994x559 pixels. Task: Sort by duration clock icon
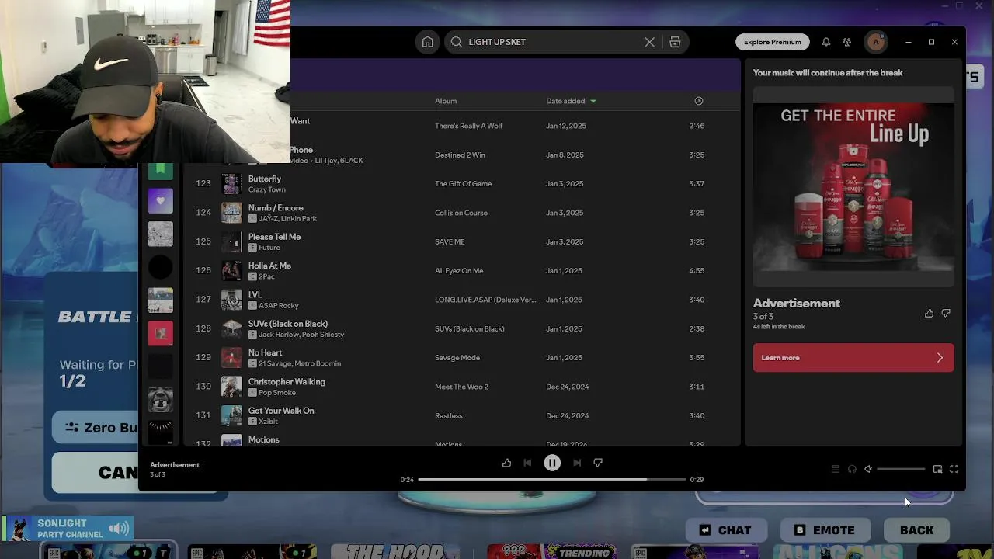(699, 101)
